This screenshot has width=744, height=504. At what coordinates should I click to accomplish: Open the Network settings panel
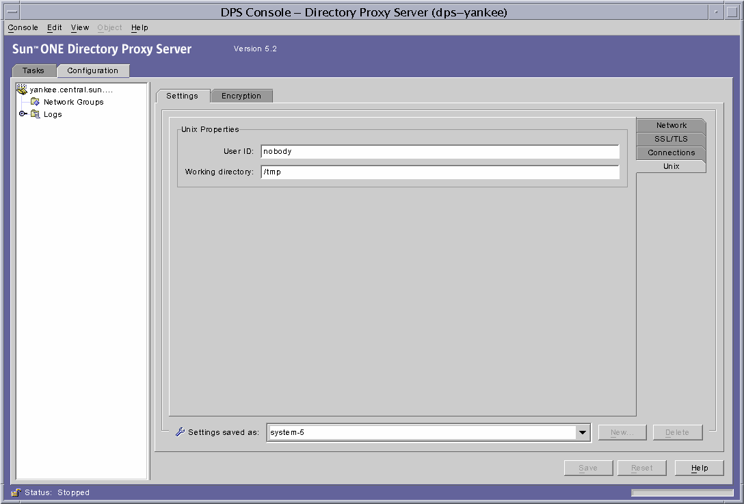click(x=671, y=125)
